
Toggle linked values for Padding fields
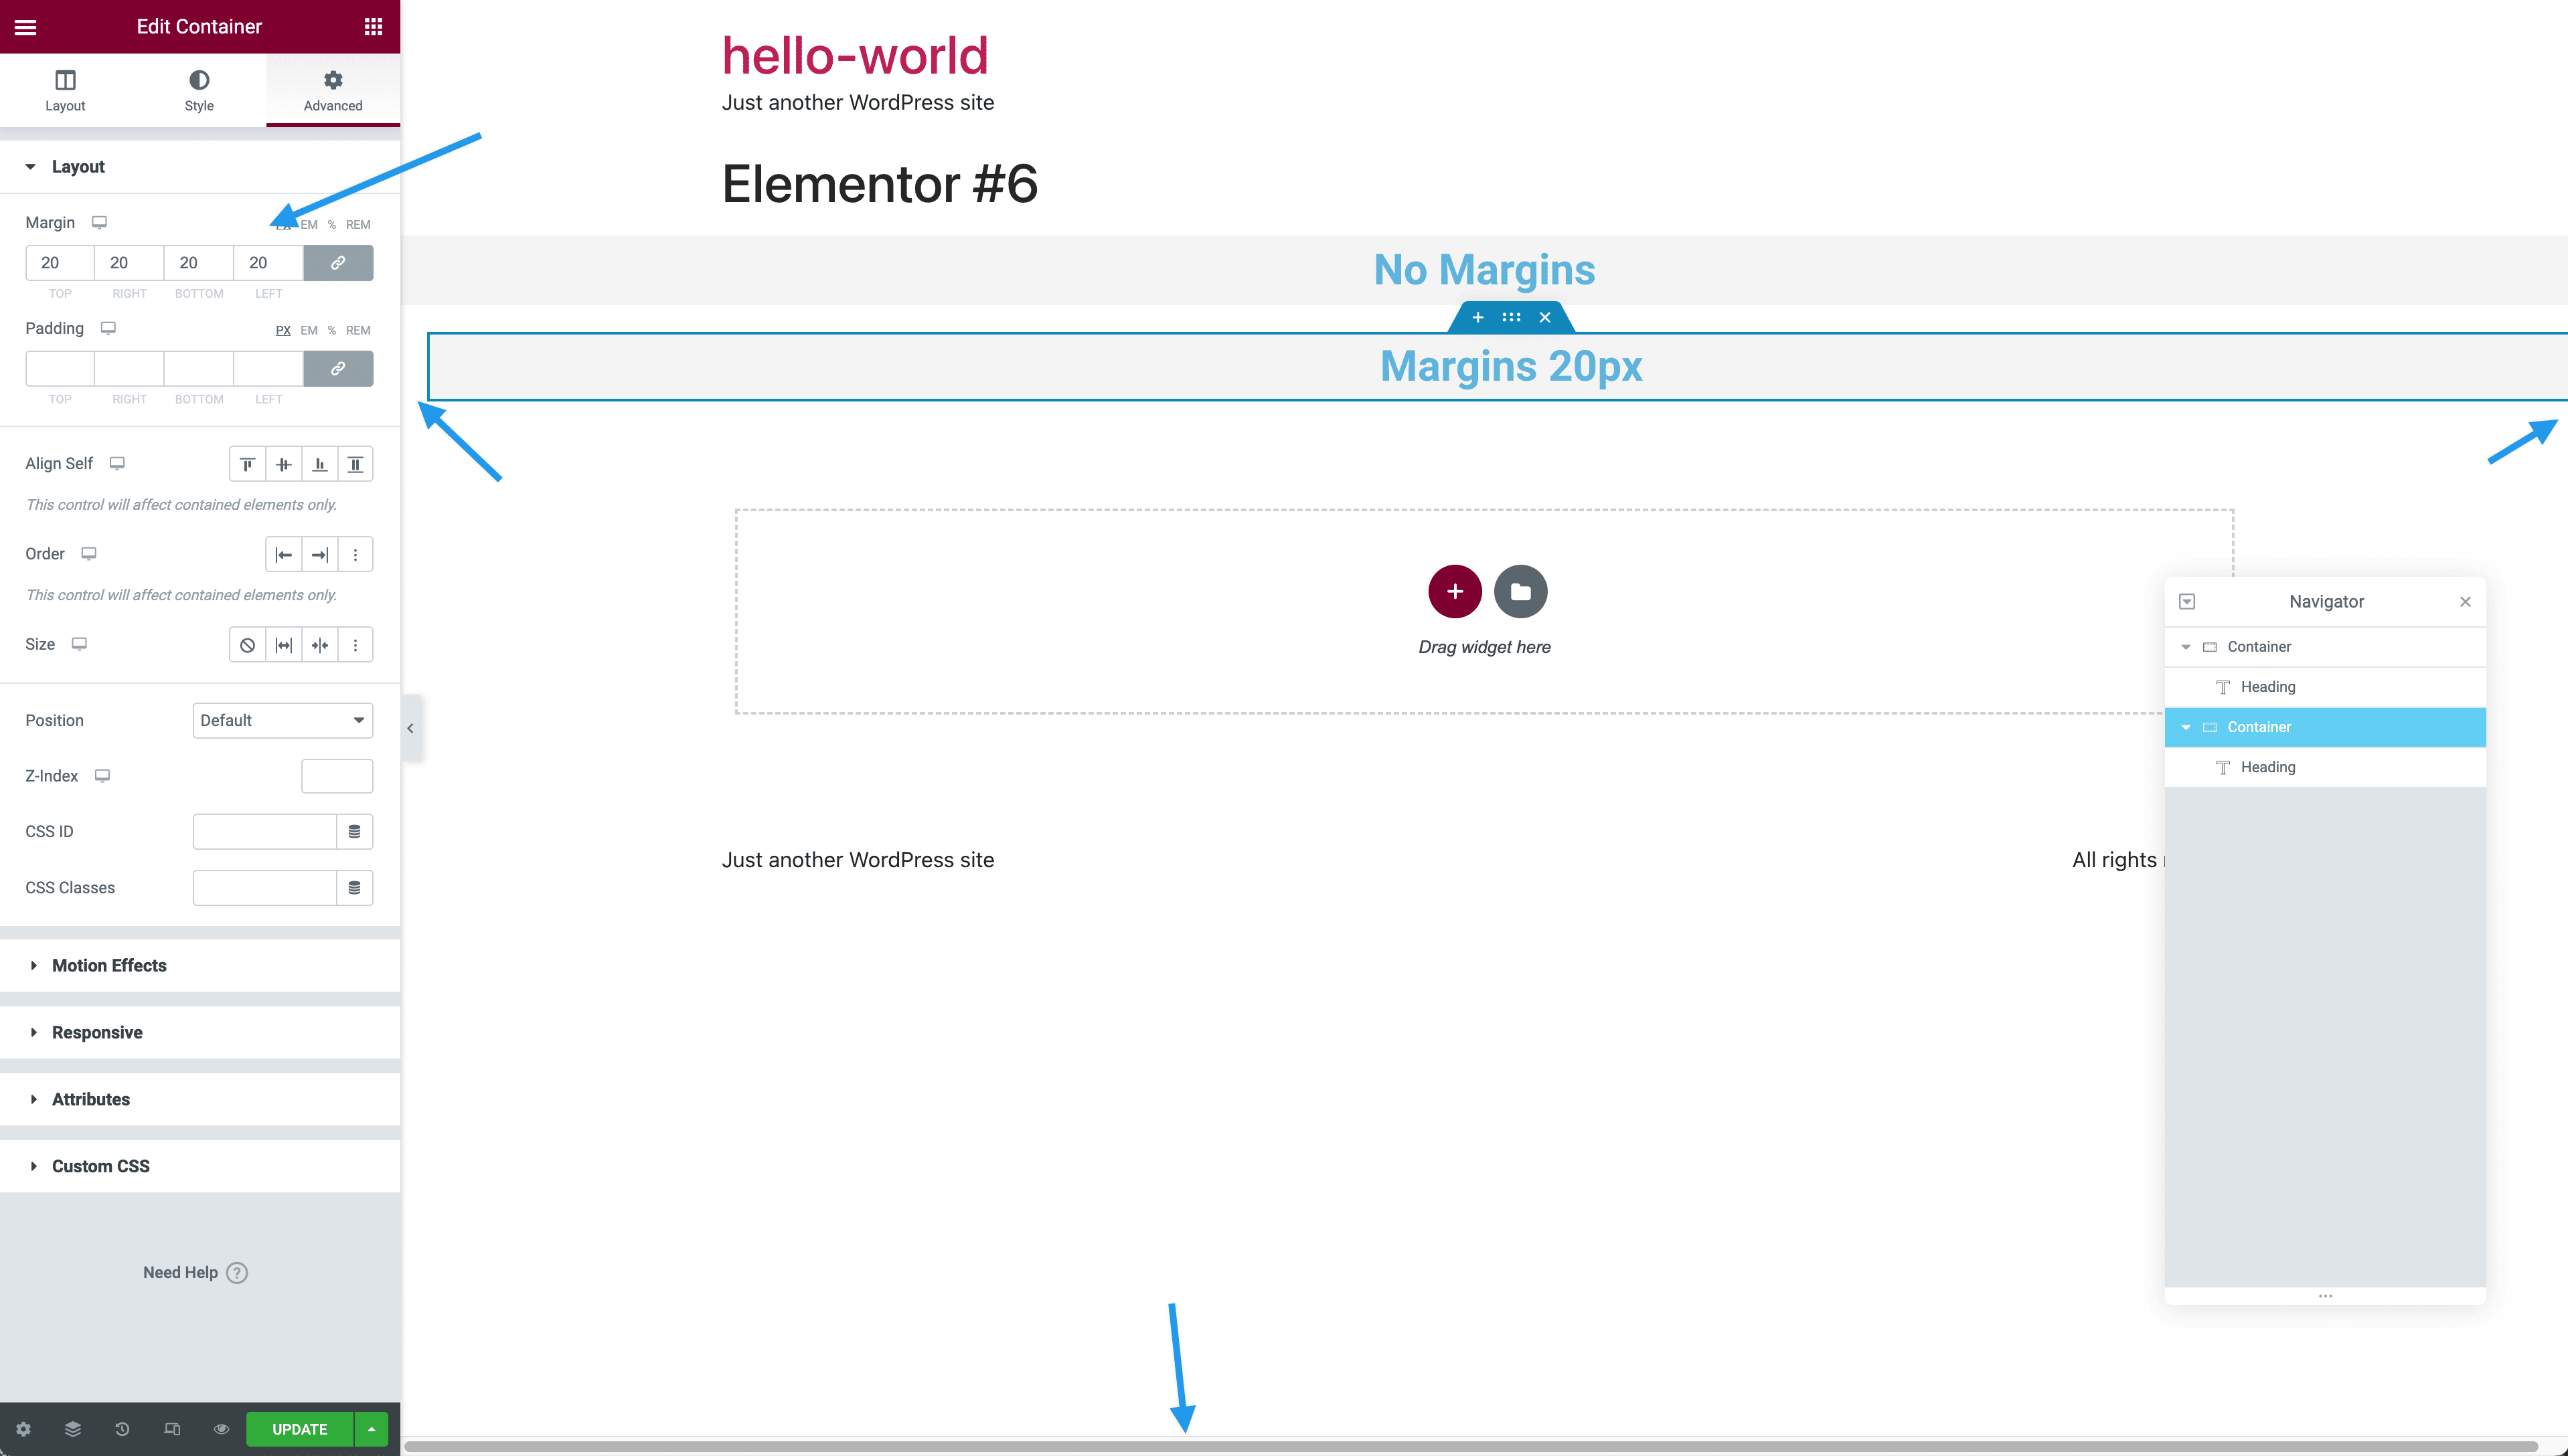pos(338,368)
